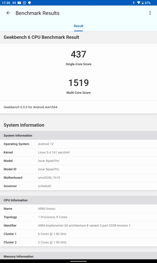Screen dimensions: 157x263
Task: Tap the 37% battery percentage
Action: (x=148, y=3)
